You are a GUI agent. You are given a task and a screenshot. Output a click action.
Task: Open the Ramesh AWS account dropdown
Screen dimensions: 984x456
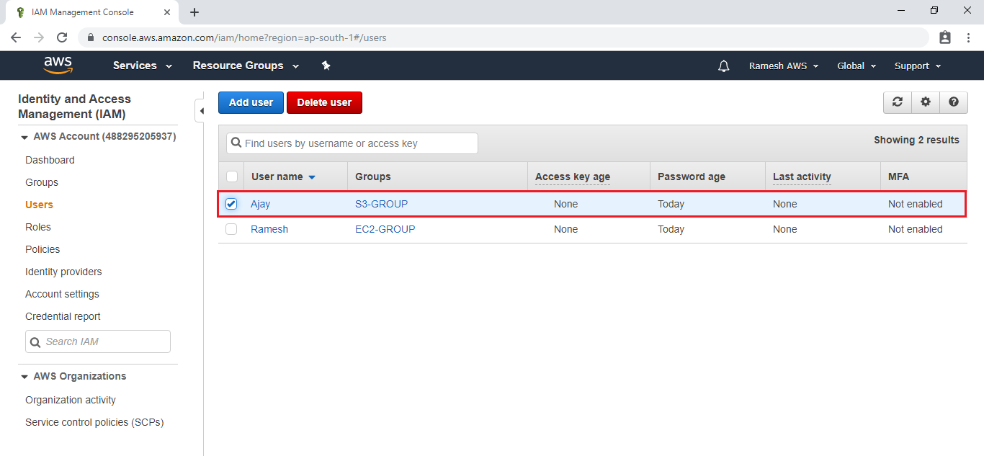pos(784,66)
